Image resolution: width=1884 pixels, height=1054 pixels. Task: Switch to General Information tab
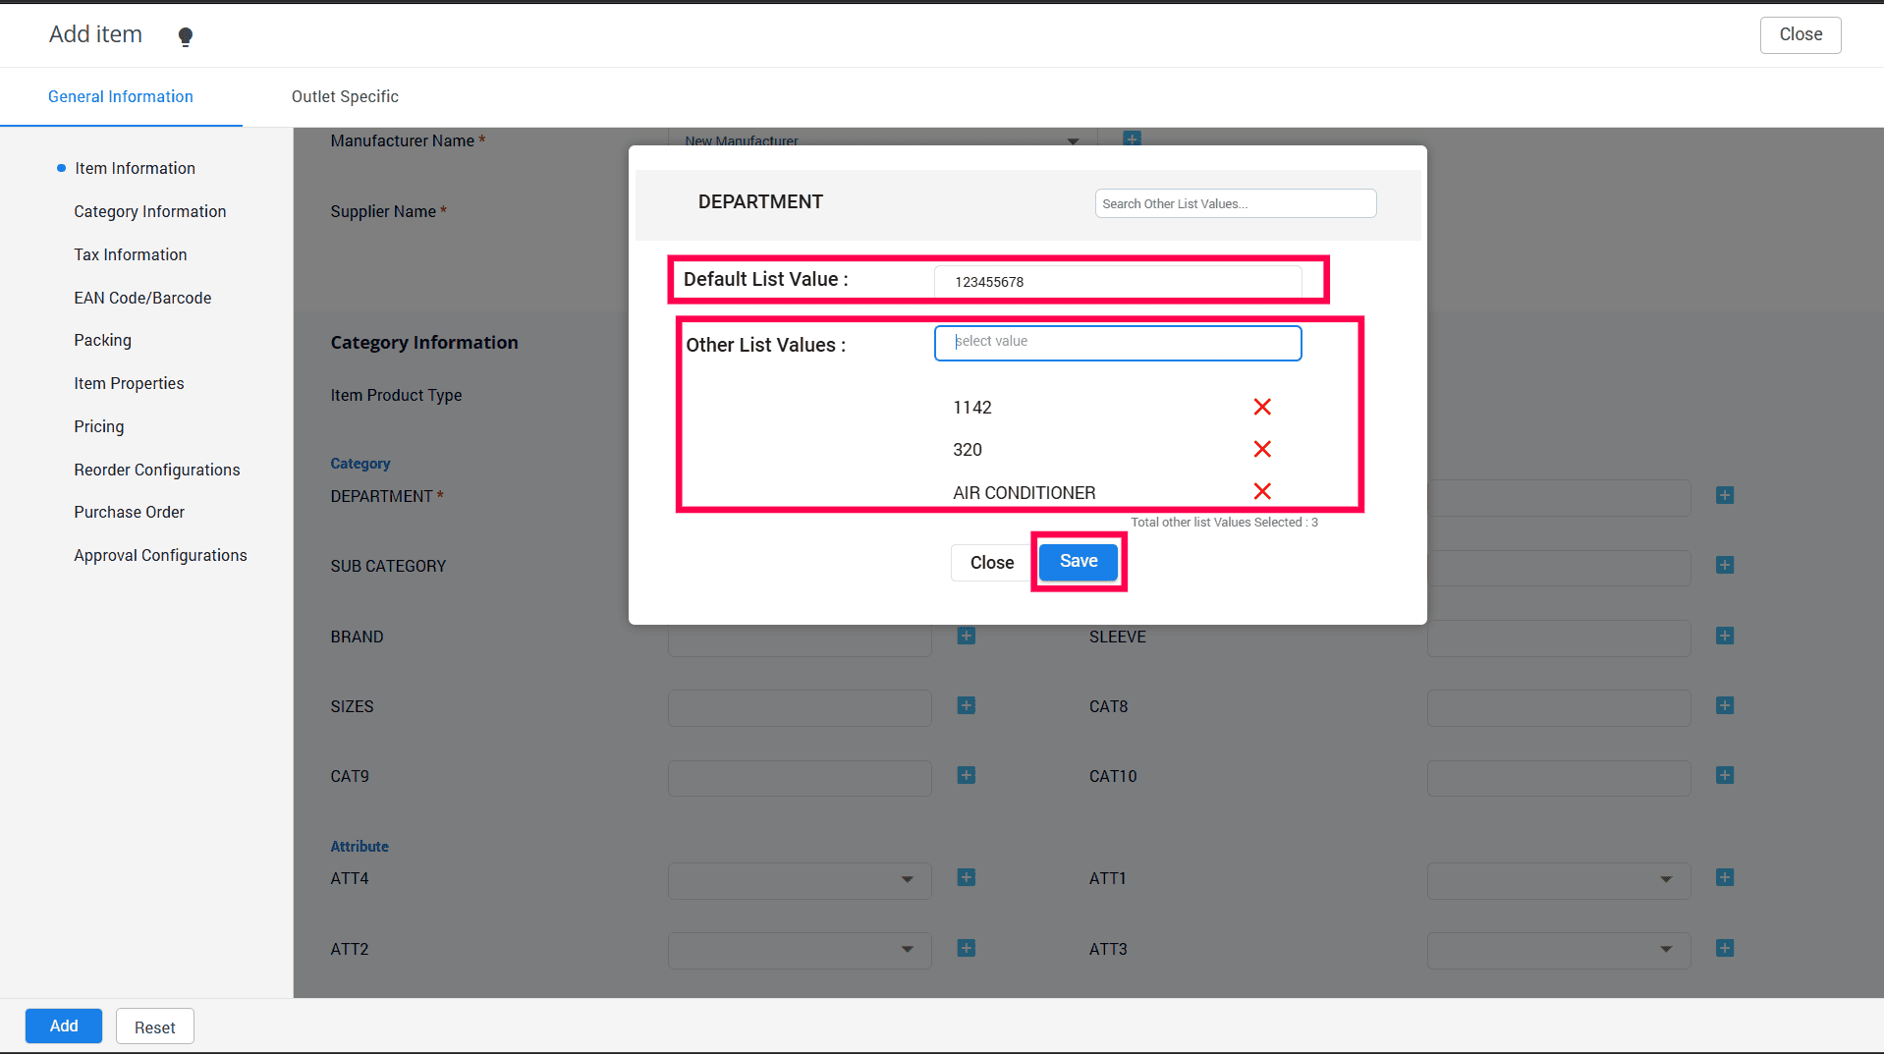(121, 96)
